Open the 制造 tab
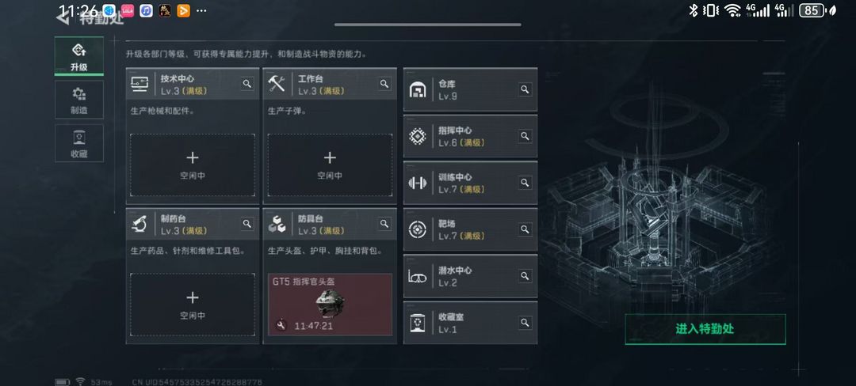Viewport: 856px width, 386px height. [79, 100]
